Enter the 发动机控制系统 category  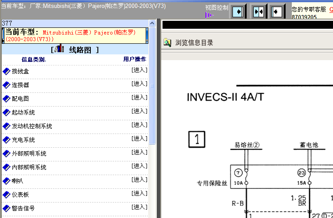coord(139,125)
